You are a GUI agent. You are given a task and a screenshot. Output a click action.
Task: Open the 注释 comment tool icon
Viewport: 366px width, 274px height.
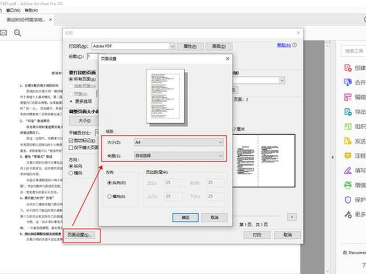point(348,156)
